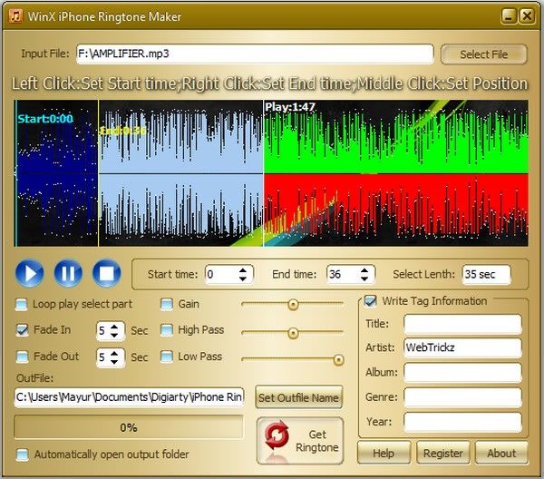544x479 pixels.
Task: Click the Start:0:00 waveform marker
Action: pos(45,119)
